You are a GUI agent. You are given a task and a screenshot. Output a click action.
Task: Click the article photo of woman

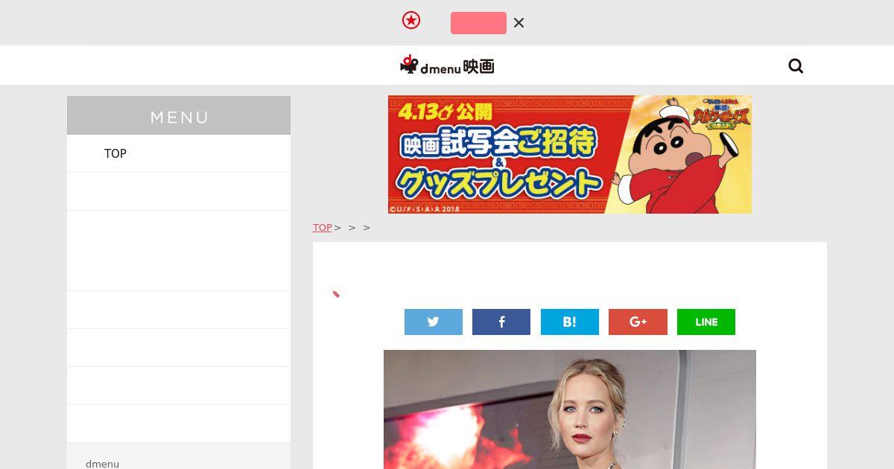point(570,409)
